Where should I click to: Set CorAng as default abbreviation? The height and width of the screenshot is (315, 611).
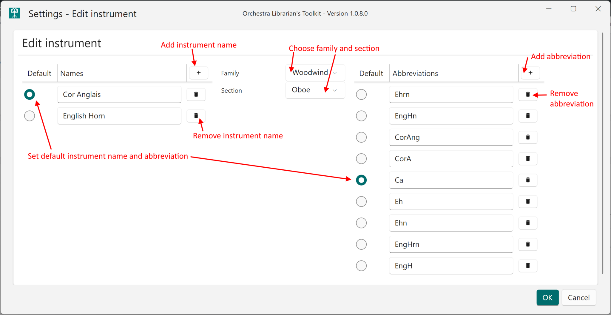[361, 137]
